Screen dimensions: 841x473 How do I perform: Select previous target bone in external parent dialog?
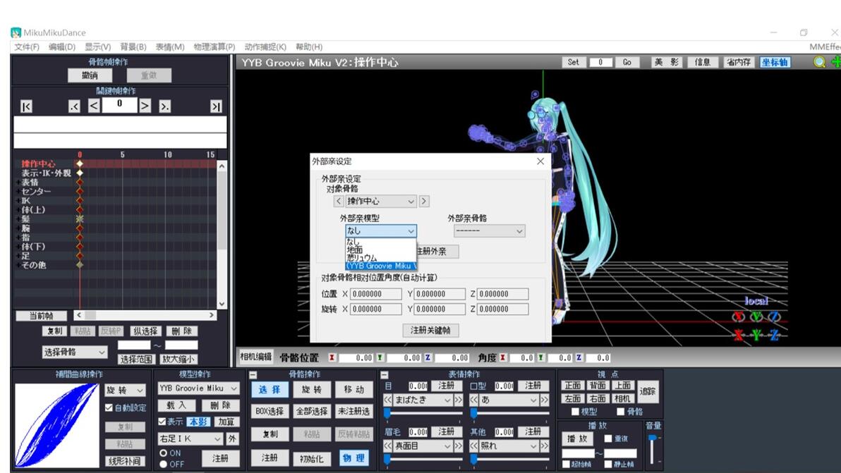tap(339, 201)
